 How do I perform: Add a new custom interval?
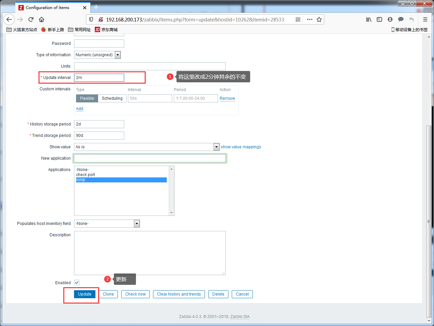click(79, 109)
